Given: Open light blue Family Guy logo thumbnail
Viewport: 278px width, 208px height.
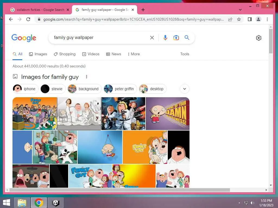Looking at the screenshot, I should (90, 176).
